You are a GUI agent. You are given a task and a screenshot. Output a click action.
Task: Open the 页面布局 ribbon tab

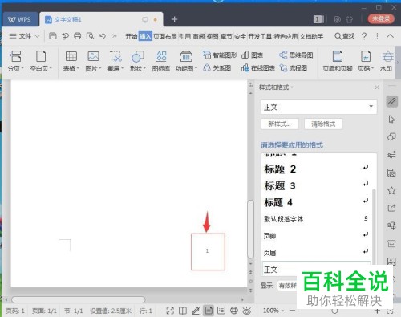pyautogui.click(x=165, y=36)
